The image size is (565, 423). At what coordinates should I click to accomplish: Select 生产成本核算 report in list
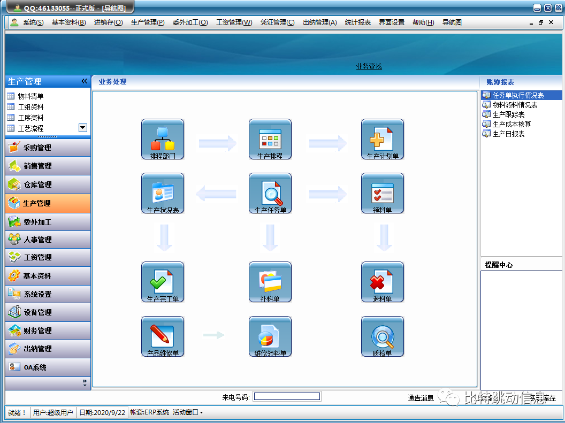[511, 124]
